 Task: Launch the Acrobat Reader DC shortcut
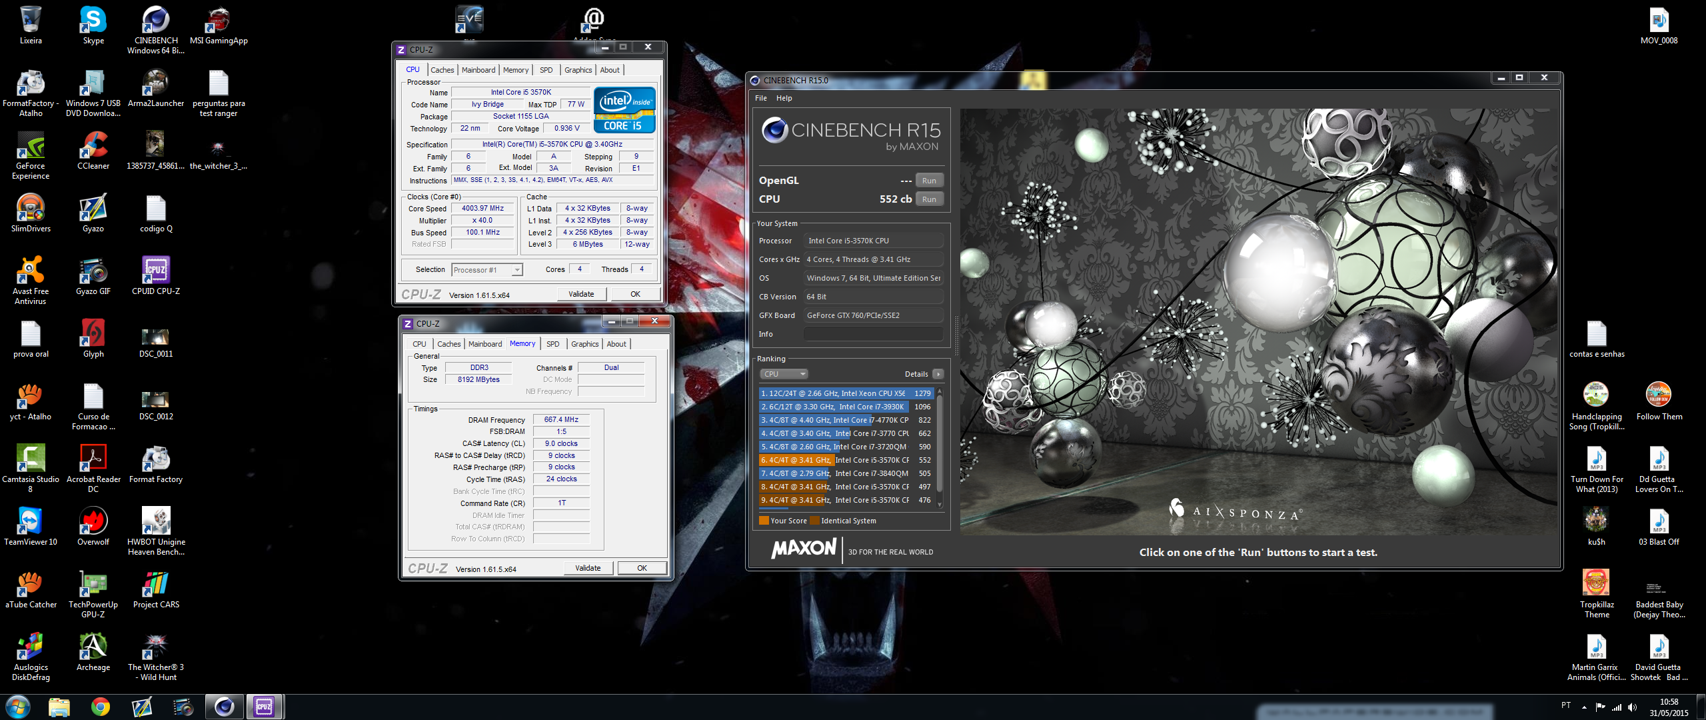(x=93, y=469)
